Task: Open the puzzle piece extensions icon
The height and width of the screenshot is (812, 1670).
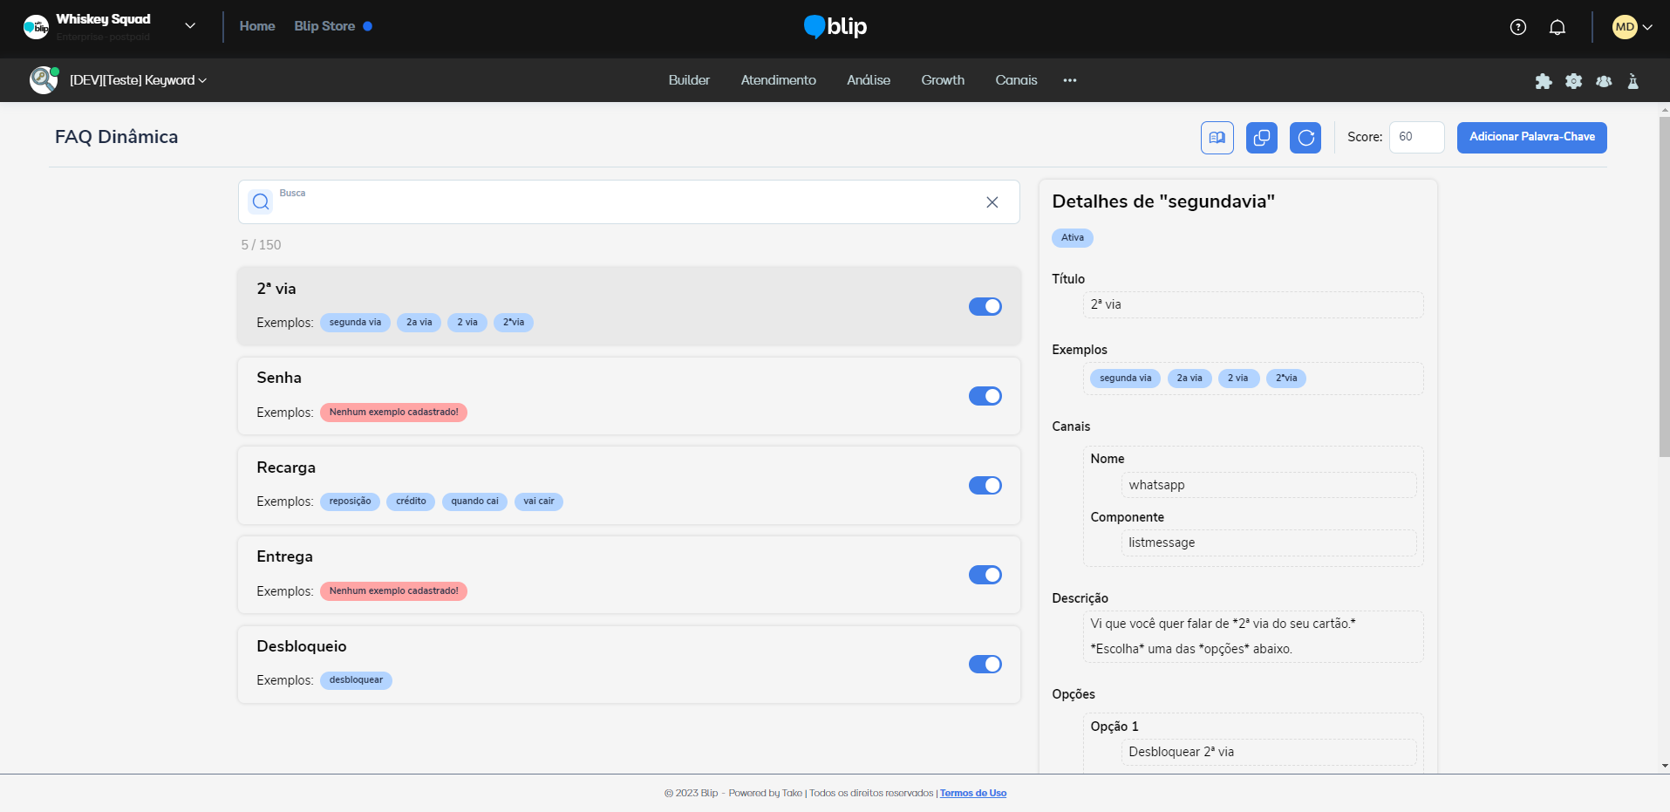Action: coord(1544,81)
